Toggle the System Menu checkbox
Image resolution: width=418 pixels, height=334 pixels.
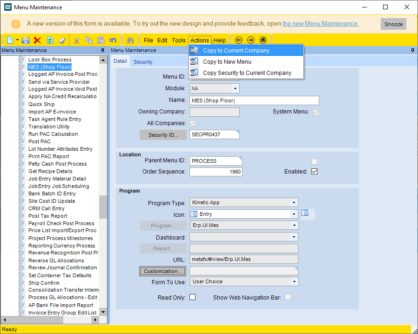click(x=316, y=113)
